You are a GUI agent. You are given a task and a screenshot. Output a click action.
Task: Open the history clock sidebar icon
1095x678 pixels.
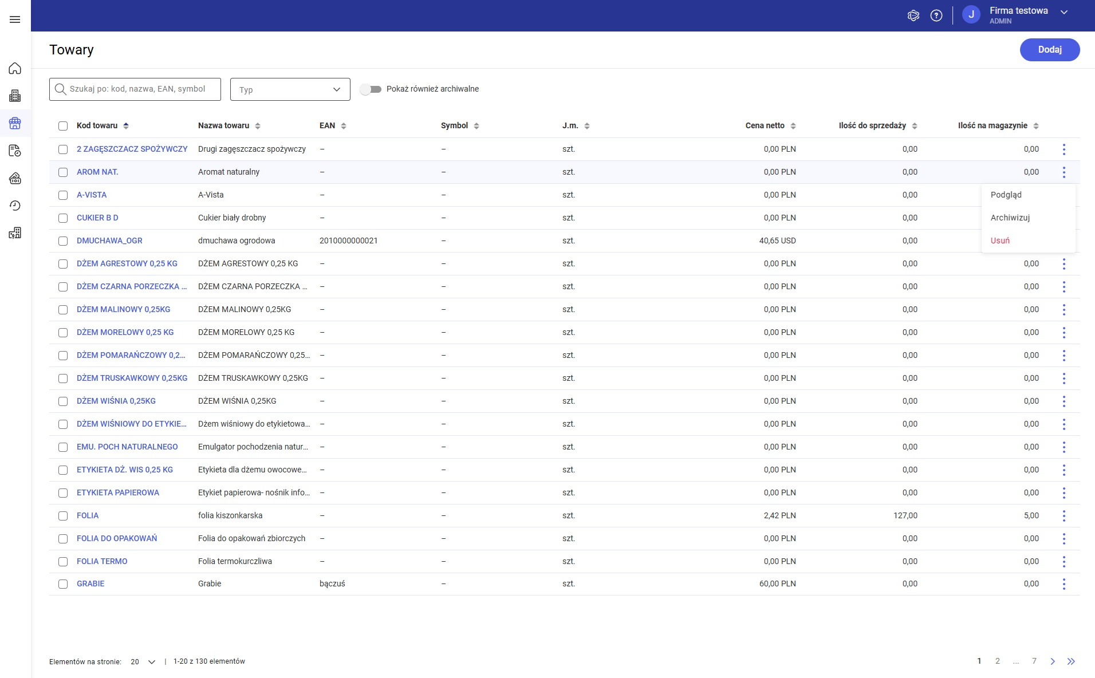[x=15, y=206]
